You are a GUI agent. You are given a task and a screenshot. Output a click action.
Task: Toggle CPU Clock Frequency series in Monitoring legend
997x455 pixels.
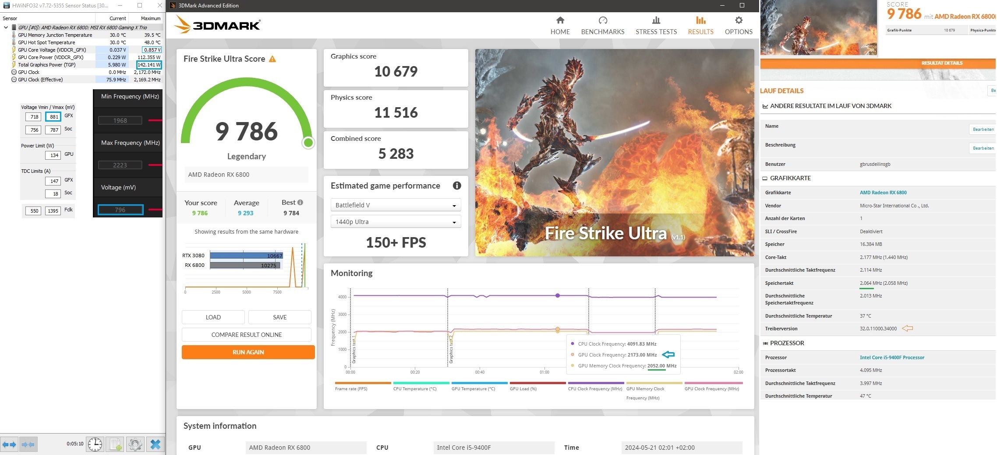tap(596, 387)
